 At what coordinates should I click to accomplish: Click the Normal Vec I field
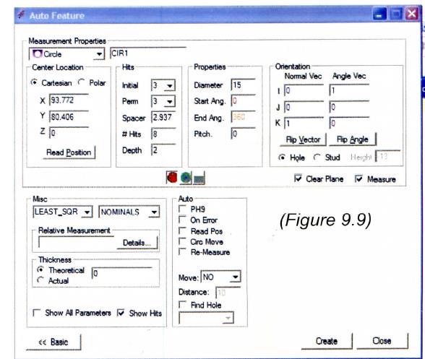[x=304, y=90]
